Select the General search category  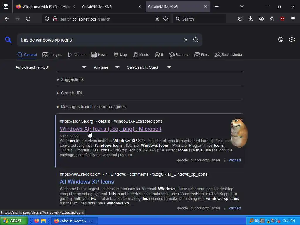coord(27,55)
